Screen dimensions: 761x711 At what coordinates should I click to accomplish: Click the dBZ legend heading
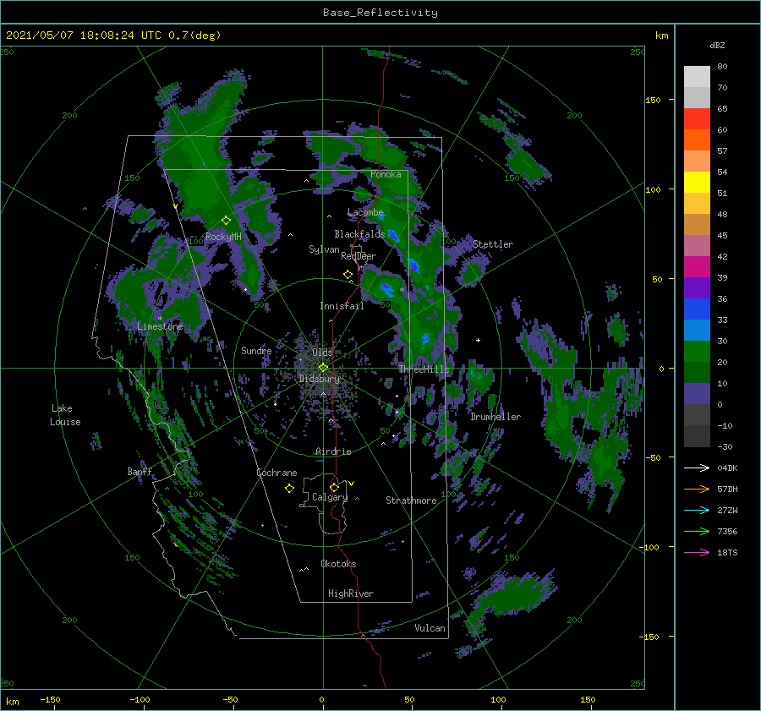coord(717,46)
